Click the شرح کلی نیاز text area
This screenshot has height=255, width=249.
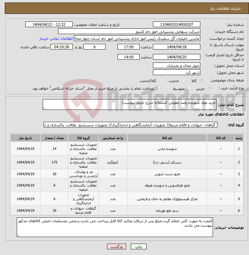point(130,104)
